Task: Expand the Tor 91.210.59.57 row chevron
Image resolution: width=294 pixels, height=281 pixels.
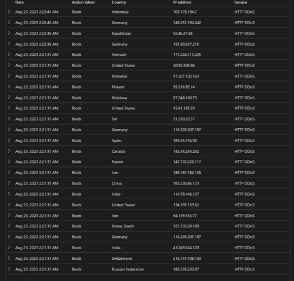Action: pos(9,119)
